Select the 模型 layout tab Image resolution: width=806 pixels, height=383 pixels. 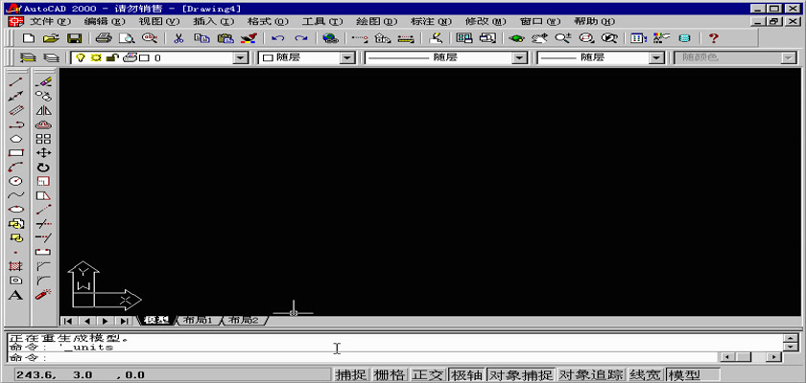156,321
